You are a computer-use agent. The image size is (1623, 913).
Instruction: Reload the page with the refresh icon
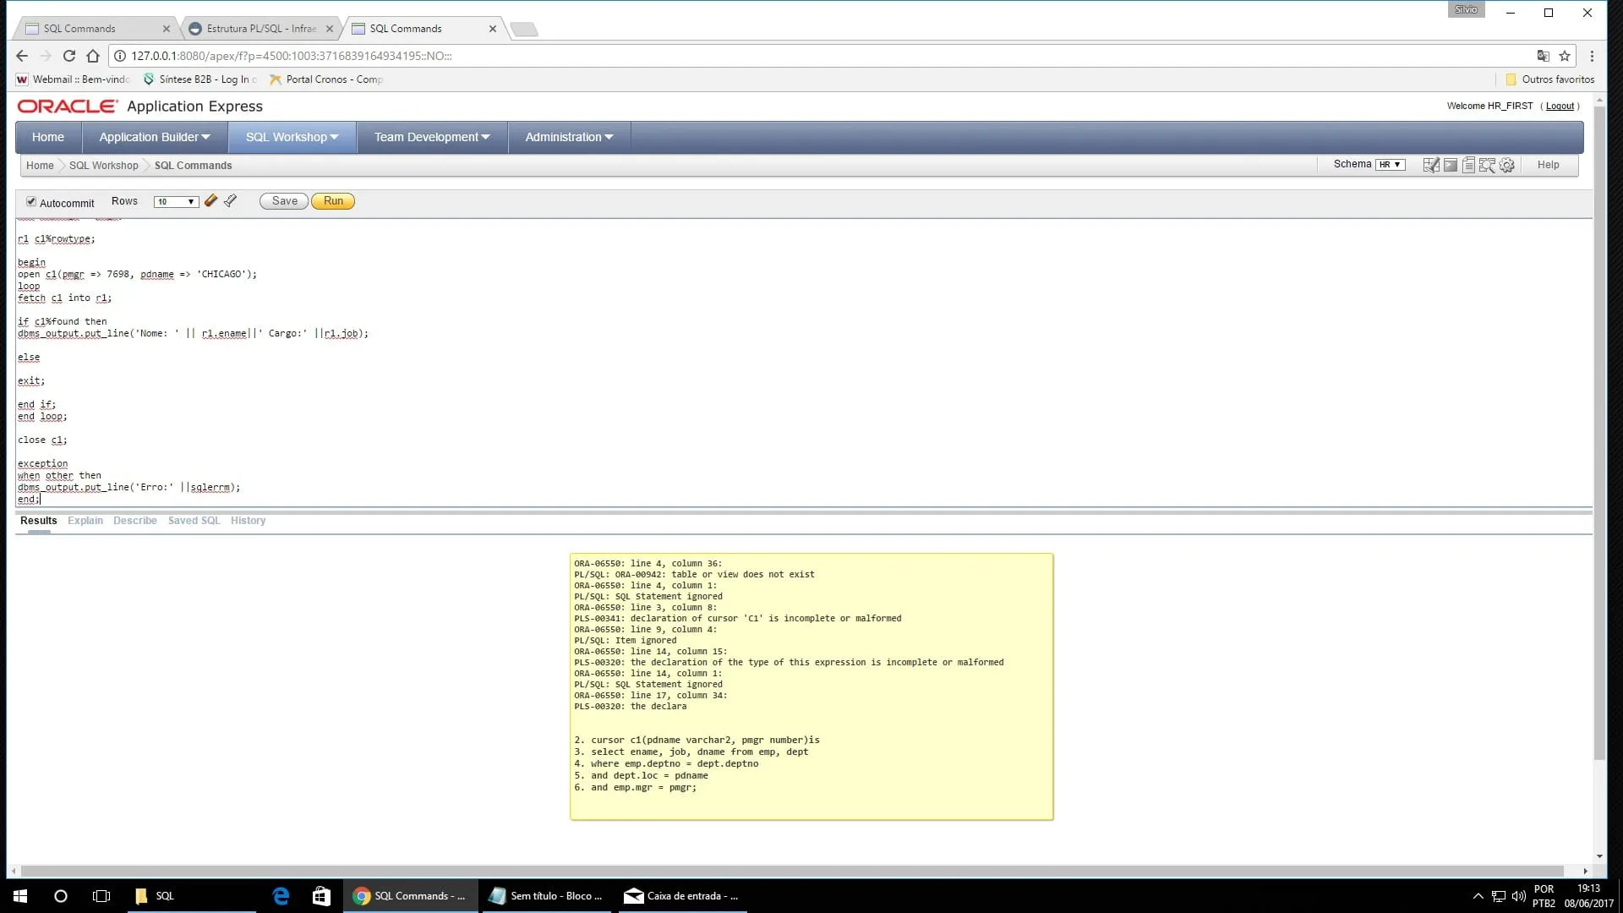click(69, 56)
